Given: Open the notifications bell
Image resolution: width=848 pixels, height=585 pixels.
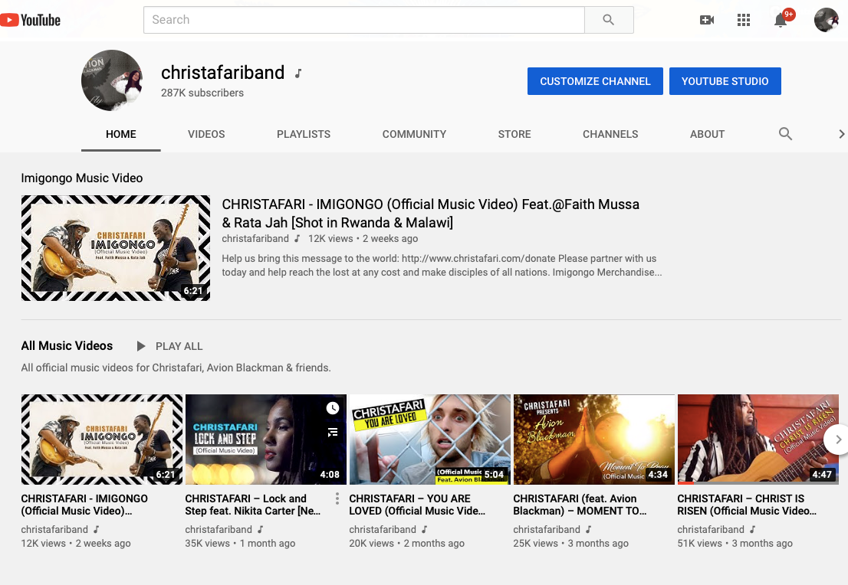Looking at the screenshot, I should pos(781,20).
